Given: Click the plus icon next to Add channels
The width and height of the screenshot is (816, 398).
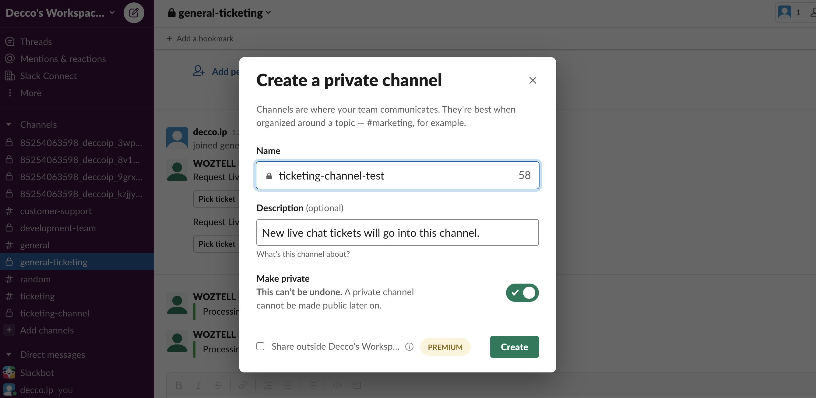Looking at the screenshot, I should pyautogui.click(x=9, y=330).
